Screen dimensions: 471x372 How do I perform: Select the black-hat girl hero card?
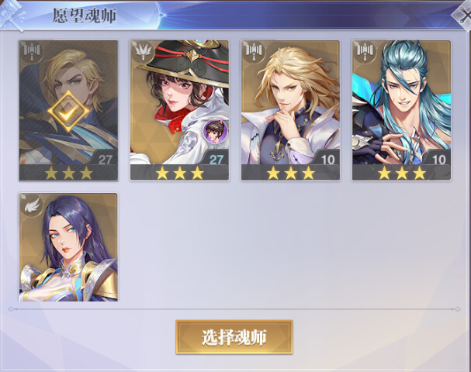click(x=179, y=110)
